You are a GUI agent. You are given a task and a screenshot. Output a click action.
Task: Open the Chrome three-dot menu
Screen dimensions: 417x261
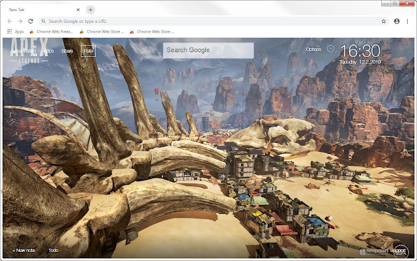(407, 22)
